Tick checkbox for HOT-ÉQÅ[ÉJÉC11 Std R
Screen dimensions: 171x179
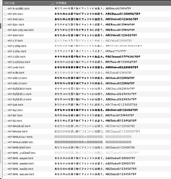(5, 94)
